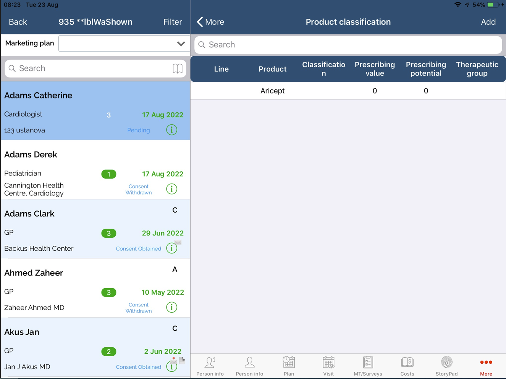The height and width of the screenshot is (379, 506).
Task: Sort by the Prescribing value column header
Action: (x=375, y=69)
